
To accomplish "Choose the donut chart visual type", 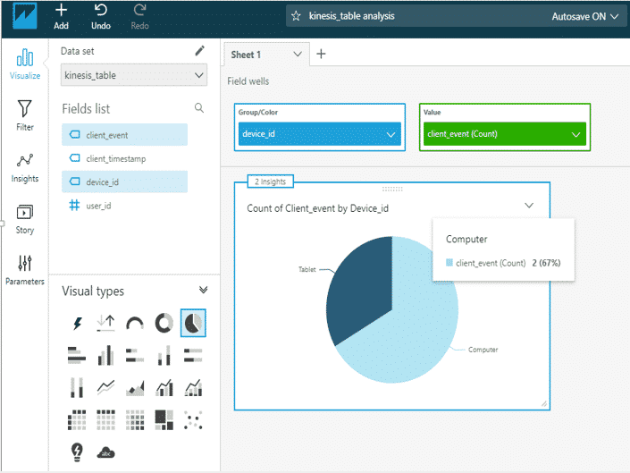I will pos(164,323).
